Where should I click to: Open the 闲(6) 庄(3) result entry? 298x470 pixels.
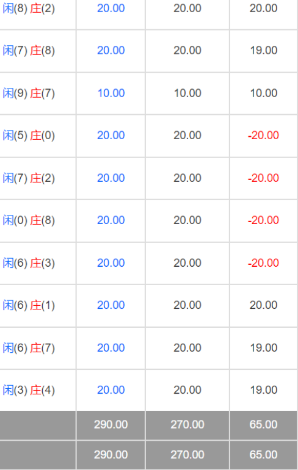click(x=29, y=263)
